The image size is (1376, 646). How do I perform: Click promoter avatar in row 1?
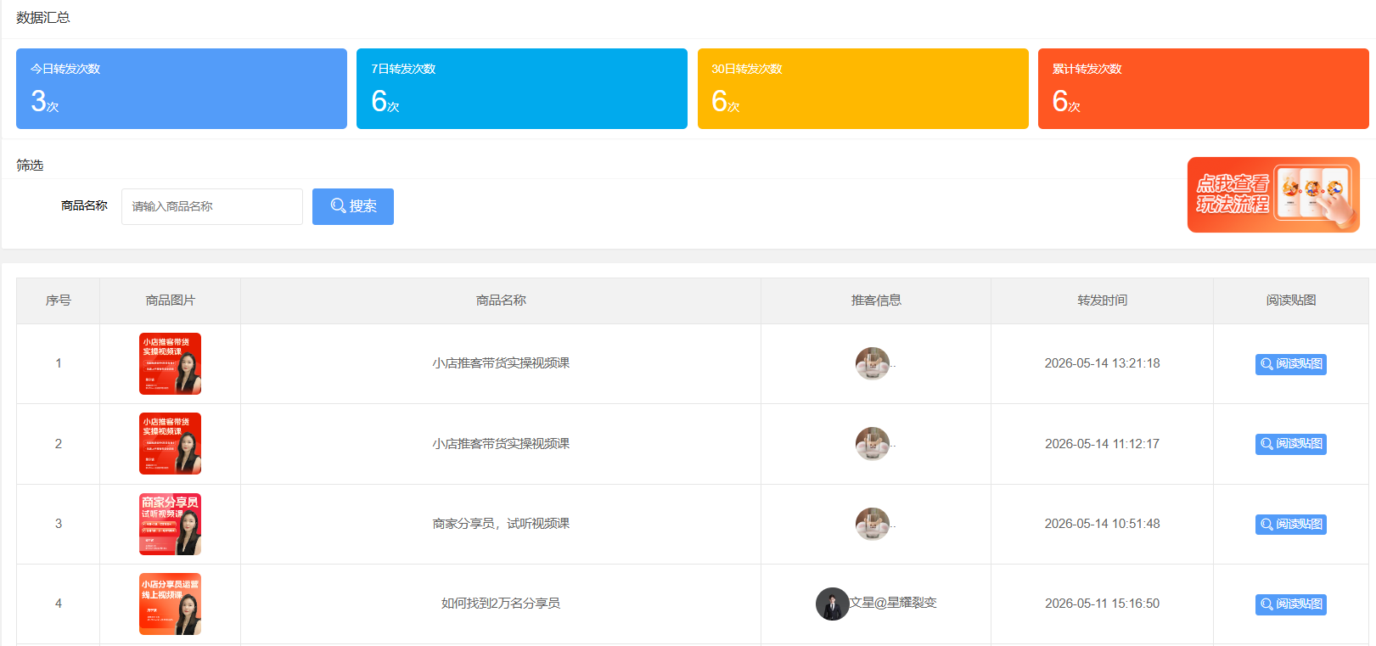pyautogui.click(x=873, y=363)
